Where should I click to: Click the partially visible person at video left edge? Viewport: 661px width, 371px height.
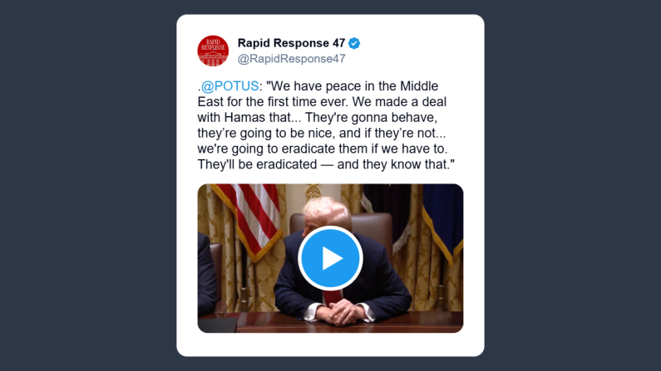click(x=206, y=273)
